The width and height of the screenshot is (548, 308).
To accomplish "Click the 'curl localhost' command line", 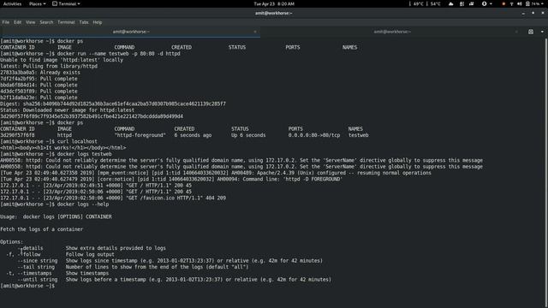I will coord(49,142).
